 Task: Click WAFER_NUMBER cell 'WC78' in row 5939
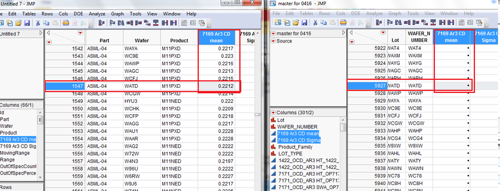[x=419, y=176]
